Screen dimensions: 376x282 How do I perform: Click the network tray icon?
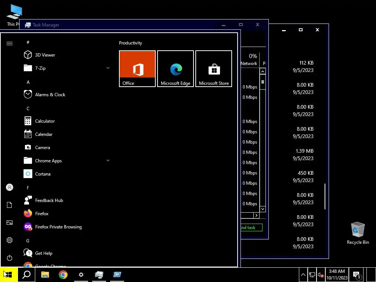tap(312, 275)
